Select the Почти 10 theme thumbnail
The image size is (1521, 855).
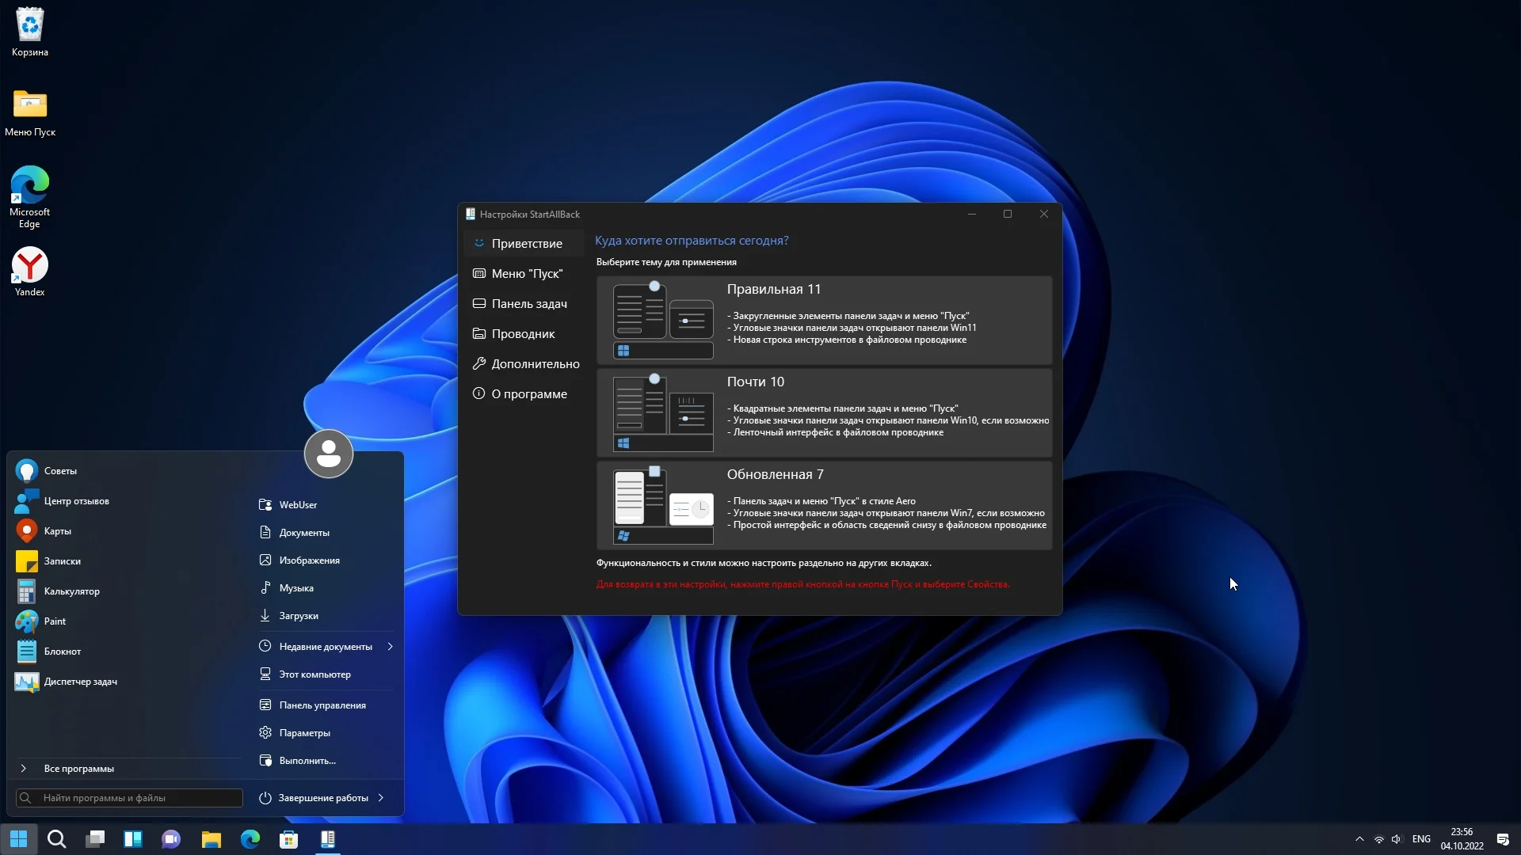[x=663, y=412]
